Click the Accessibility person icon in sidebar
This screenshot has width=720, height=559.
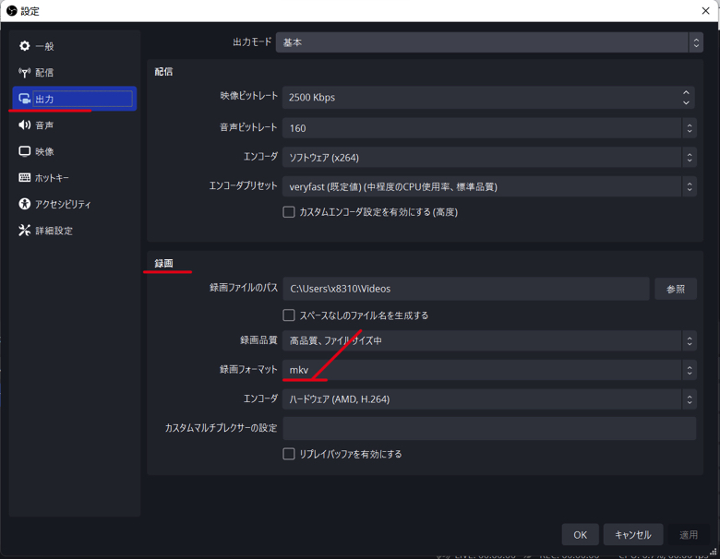24,204
